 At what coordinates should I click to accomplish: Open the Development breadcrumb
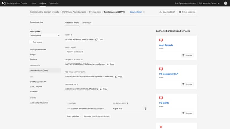coord(95,12)
